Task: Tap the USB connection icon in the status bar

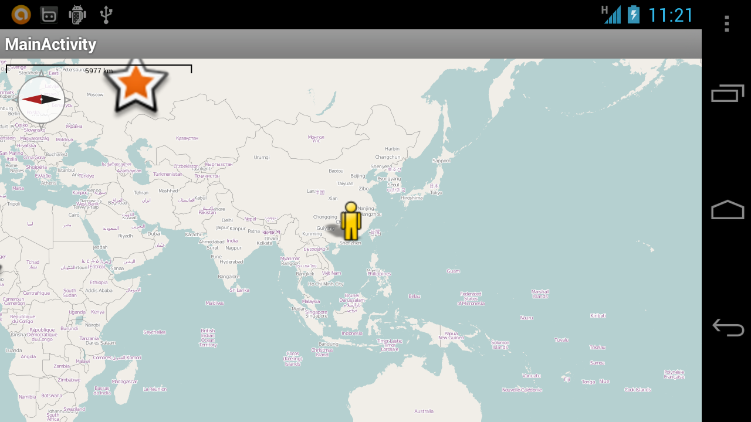Action: pos(106,15)
